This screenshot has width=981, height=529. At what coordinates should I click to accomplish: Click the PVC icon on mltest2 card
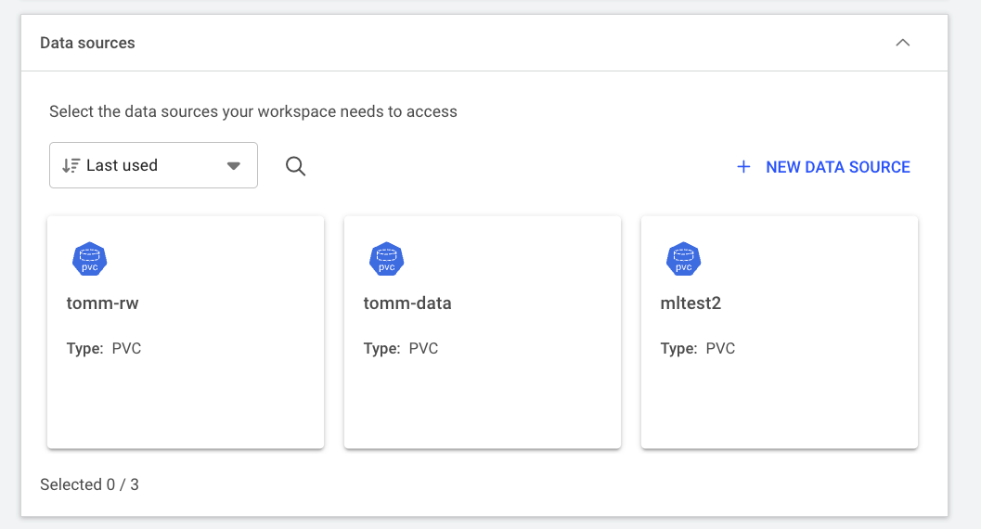click(684, 259)
